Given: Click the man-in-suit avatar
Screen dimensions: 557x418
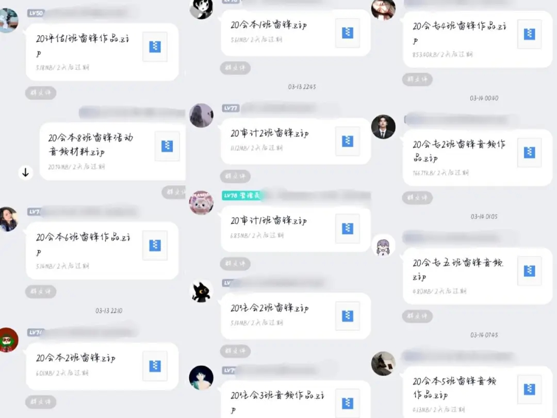Looking at the screenshot, I should 383,127.
